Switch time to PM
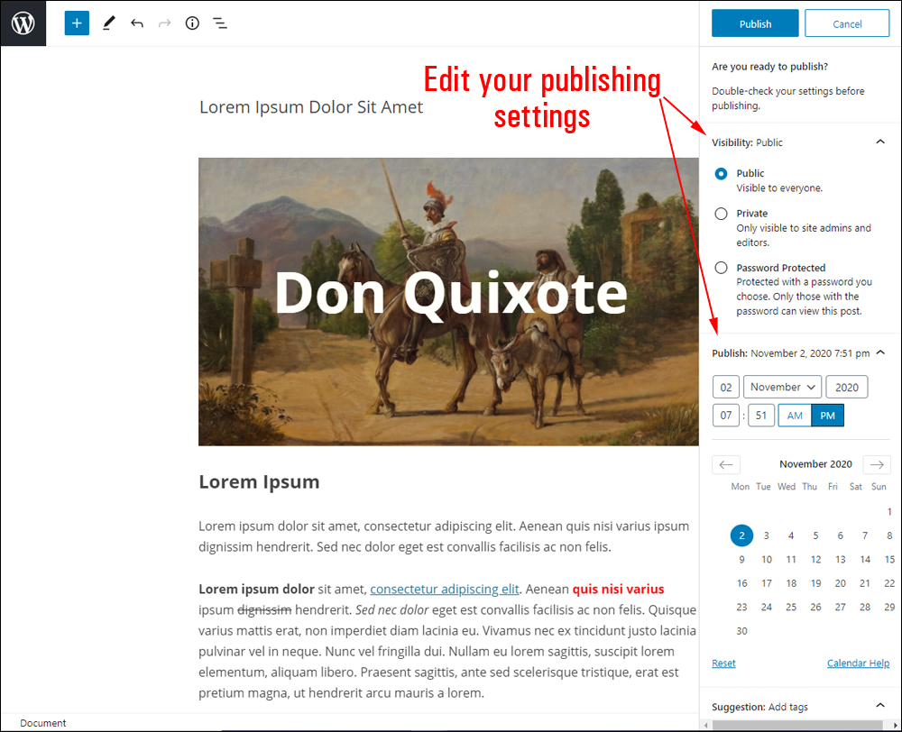 (x=827, y=416)
